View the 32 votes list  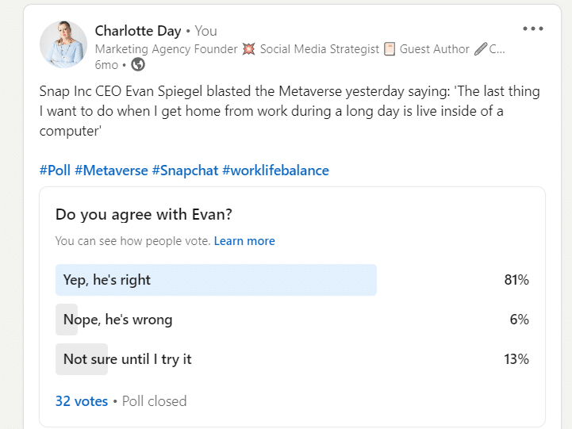[81, 401]
